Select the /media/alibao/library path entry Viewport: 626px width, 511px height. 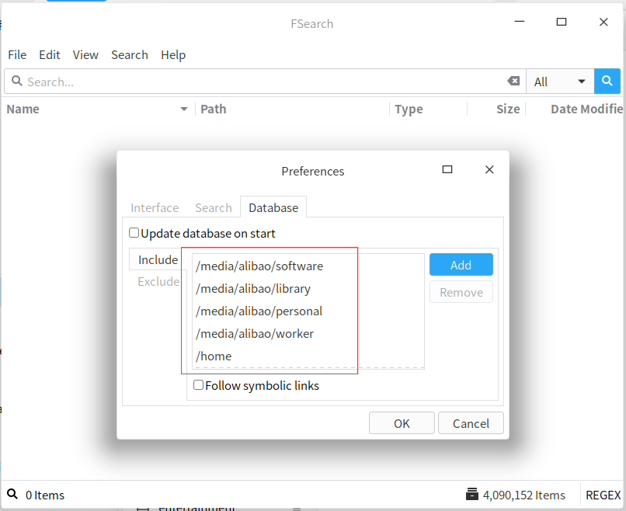[x=253, y=288]
